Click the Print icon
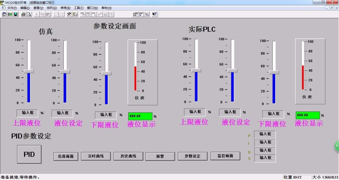Screen dimensions: 339x180 [23, 14]
